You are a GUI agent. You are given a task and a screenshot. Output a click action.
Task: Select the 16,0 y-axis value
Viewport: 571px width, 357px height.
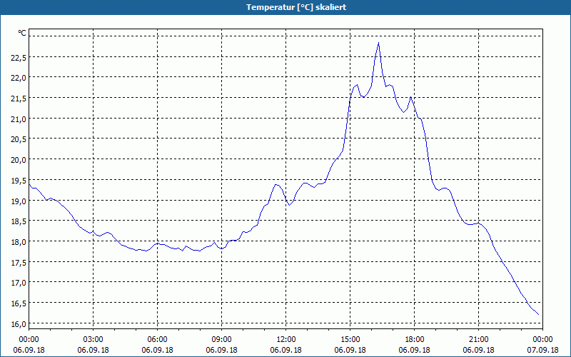pyautogui.click(x=19, y=324)
